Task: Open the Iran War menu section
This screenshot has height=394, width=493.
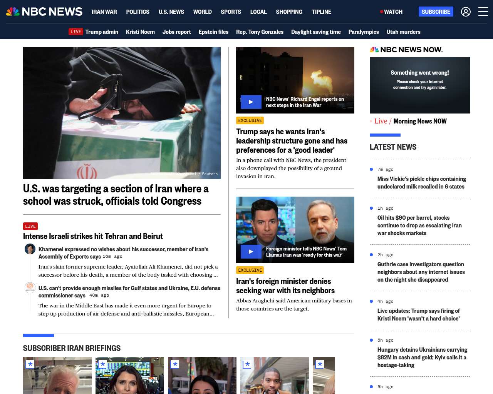Action: tap(104, 12)
